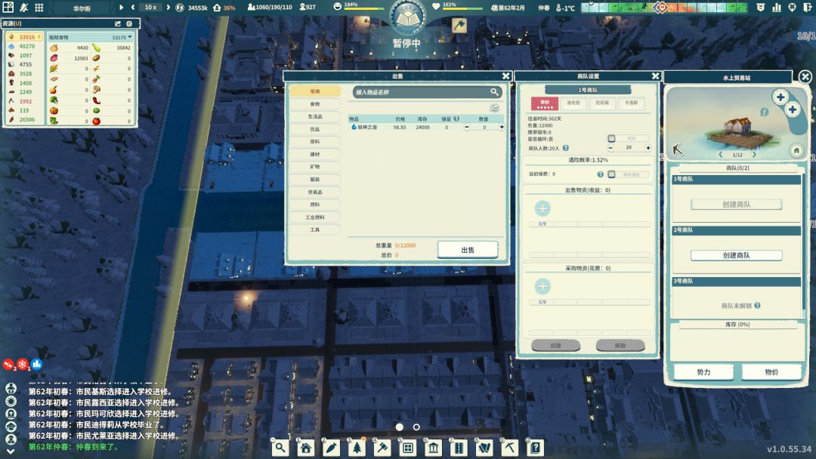Select the 工业燃料 category tab
816x459 pixels.
coord(315,217)
